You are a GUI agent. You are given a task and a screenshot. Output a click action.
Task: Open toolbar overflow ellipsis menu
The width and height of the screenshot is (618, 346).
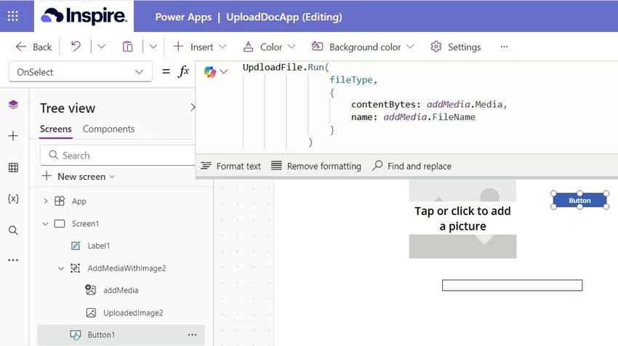504,47
